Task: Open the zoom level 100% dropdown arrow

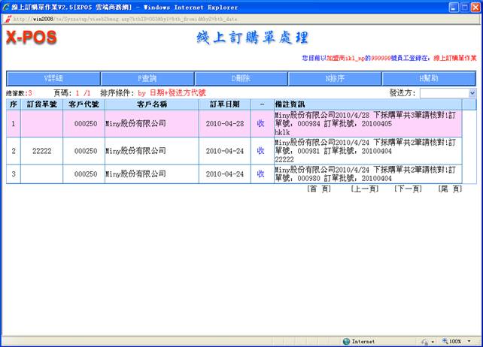Action: pos(469,341)
